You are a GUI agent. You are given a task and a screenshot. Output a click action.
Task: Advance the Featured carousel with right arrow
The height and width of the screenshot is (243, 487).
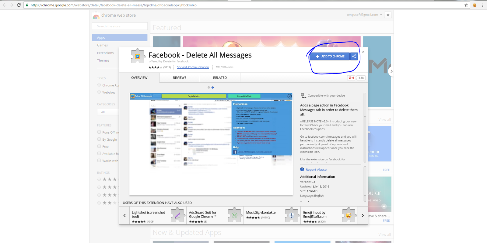pyautogui.click(x=391, y=71)
